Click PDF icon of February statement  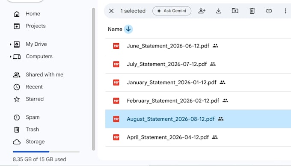point(116,101)
